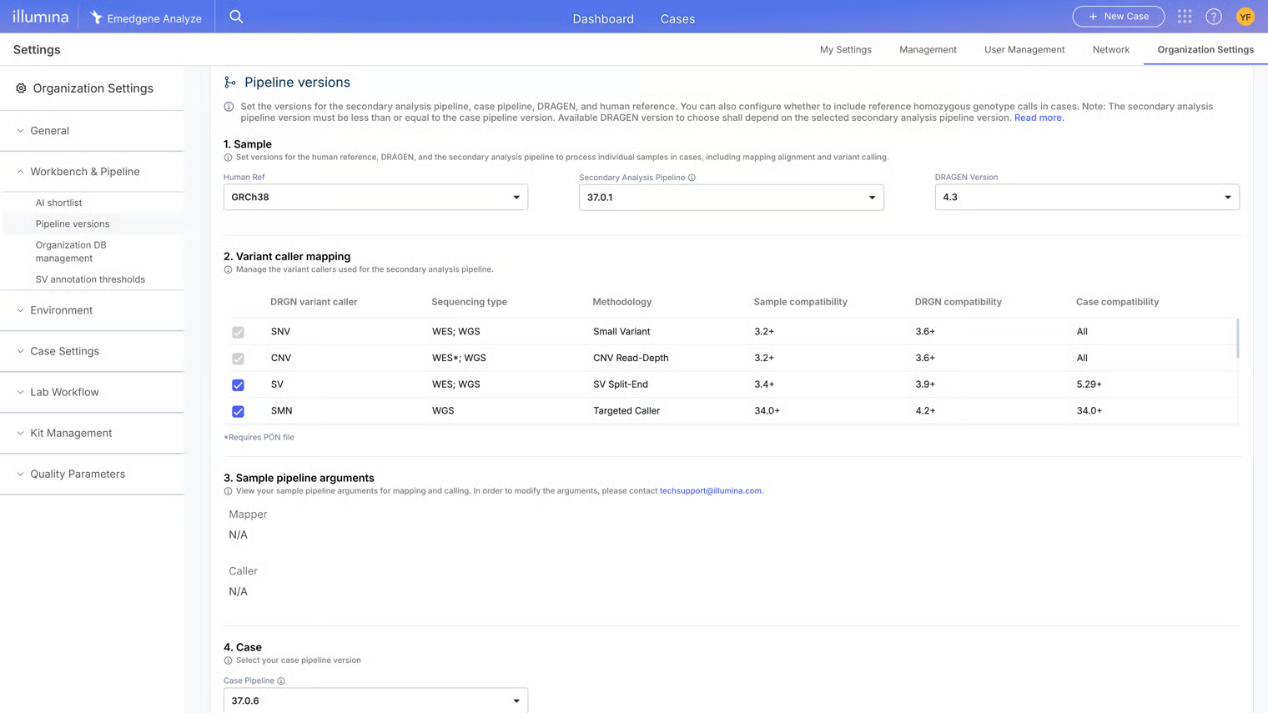This screenshot has width=1268, height=713.
Task: Click the Emedgene Analyze logo icon
Action: (97, 18)
